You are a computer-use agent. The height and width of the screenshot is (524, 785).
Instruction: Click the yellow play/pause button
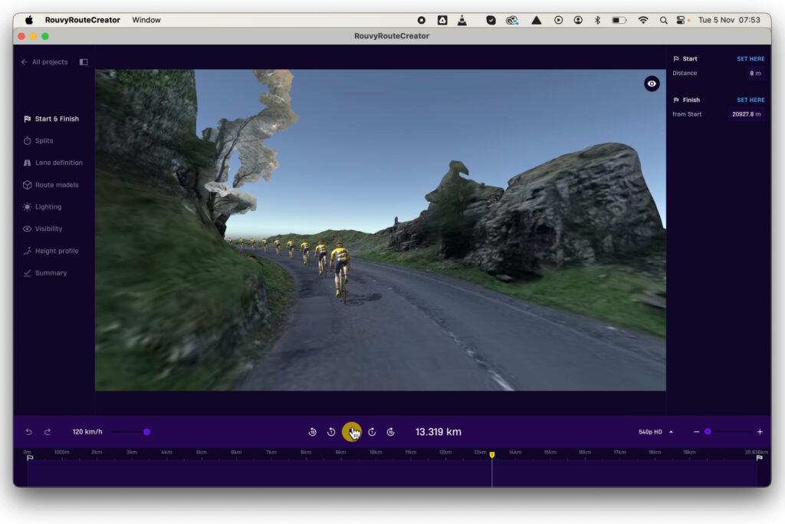click(352, 432)
